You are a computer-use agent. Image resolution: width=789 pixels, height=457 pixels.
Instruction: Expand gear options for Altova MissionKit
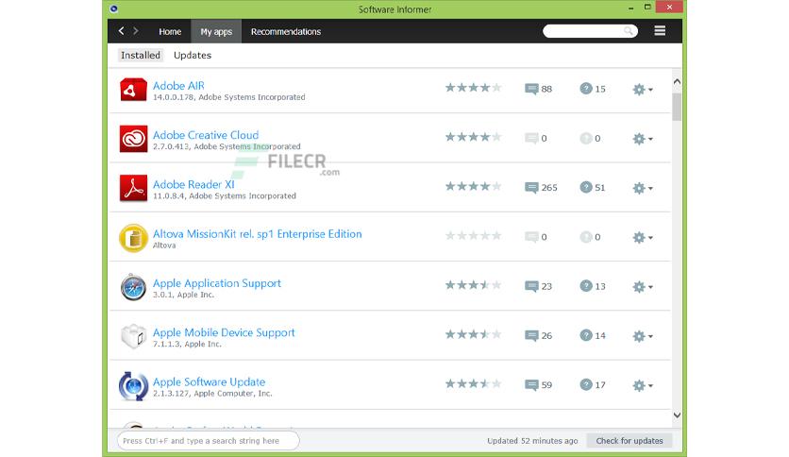[642, 238]
